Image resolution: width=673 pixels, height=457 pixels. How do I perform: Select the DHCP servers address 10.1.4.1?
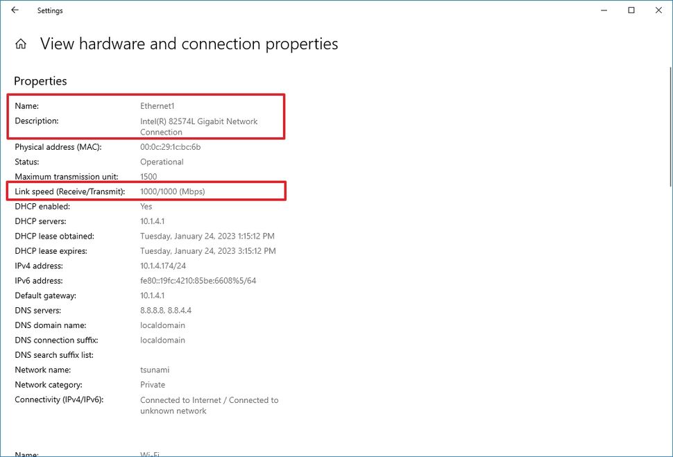[x=151, y=221]
